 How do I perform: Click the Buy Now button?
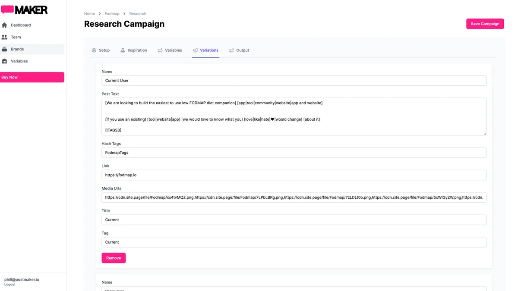pos(32,77)
